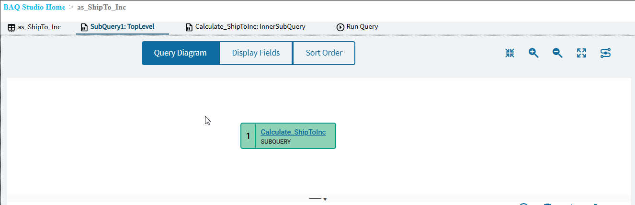Image resolution: width=635 pixels, height=205 pixels.
Task: Zoom out of the query diagram
Action: coord(557,53)
